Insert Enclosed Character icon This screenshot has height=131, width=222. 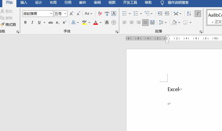(114, 22)
